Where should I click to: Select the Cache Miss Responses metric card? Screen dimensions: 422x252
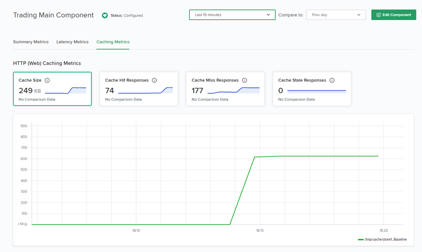tap(225, 89)
